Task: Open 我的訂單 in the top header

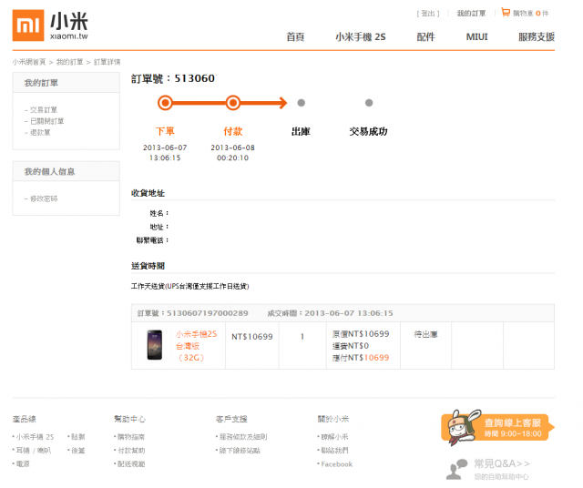Action: pyautogui.click(x=472, y=14)
